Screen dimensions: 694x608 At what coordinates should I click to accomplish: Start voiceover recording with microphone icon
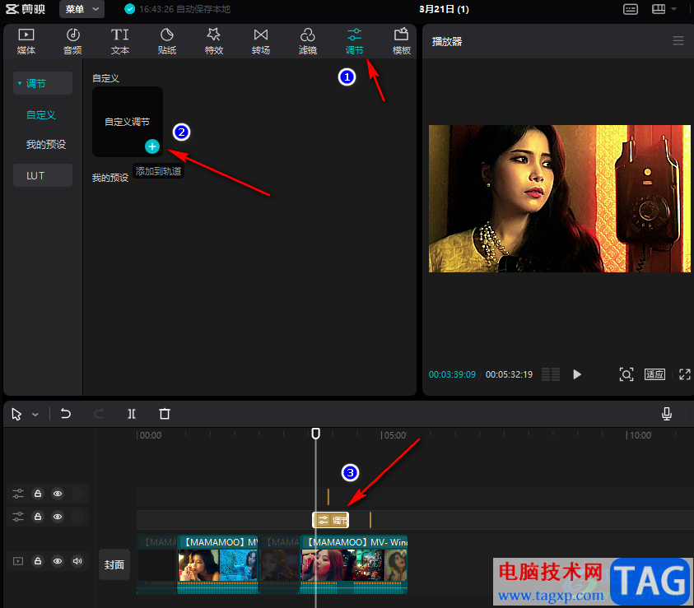click(x=667, y=414)
